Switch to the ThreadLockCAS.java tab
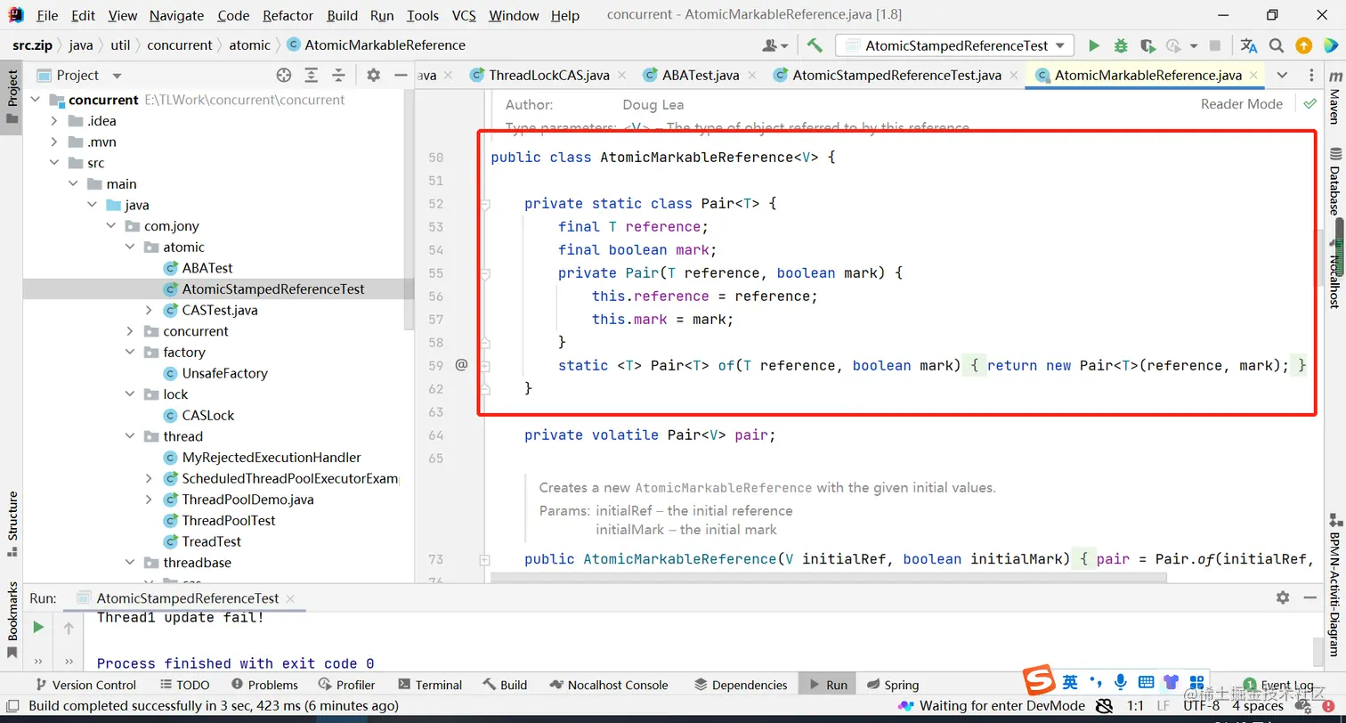The height and width of the screenshot is (723, 1346). pyautogui.click(x=547, y=76)
